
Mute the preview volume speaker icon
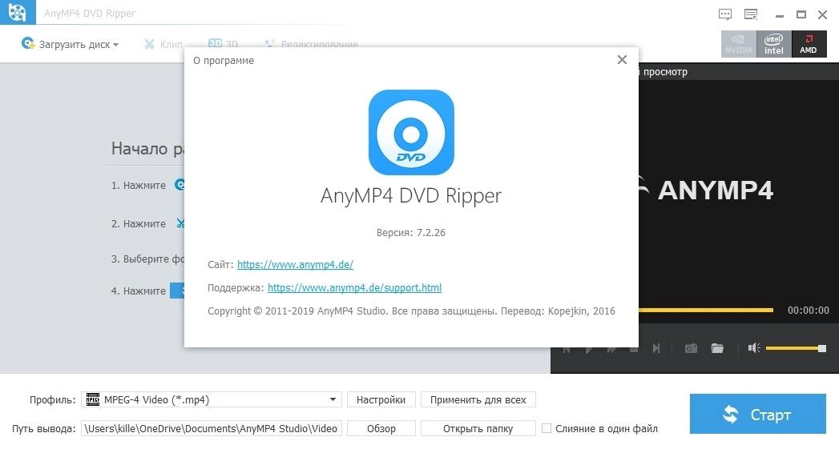(x=754, y=348)
